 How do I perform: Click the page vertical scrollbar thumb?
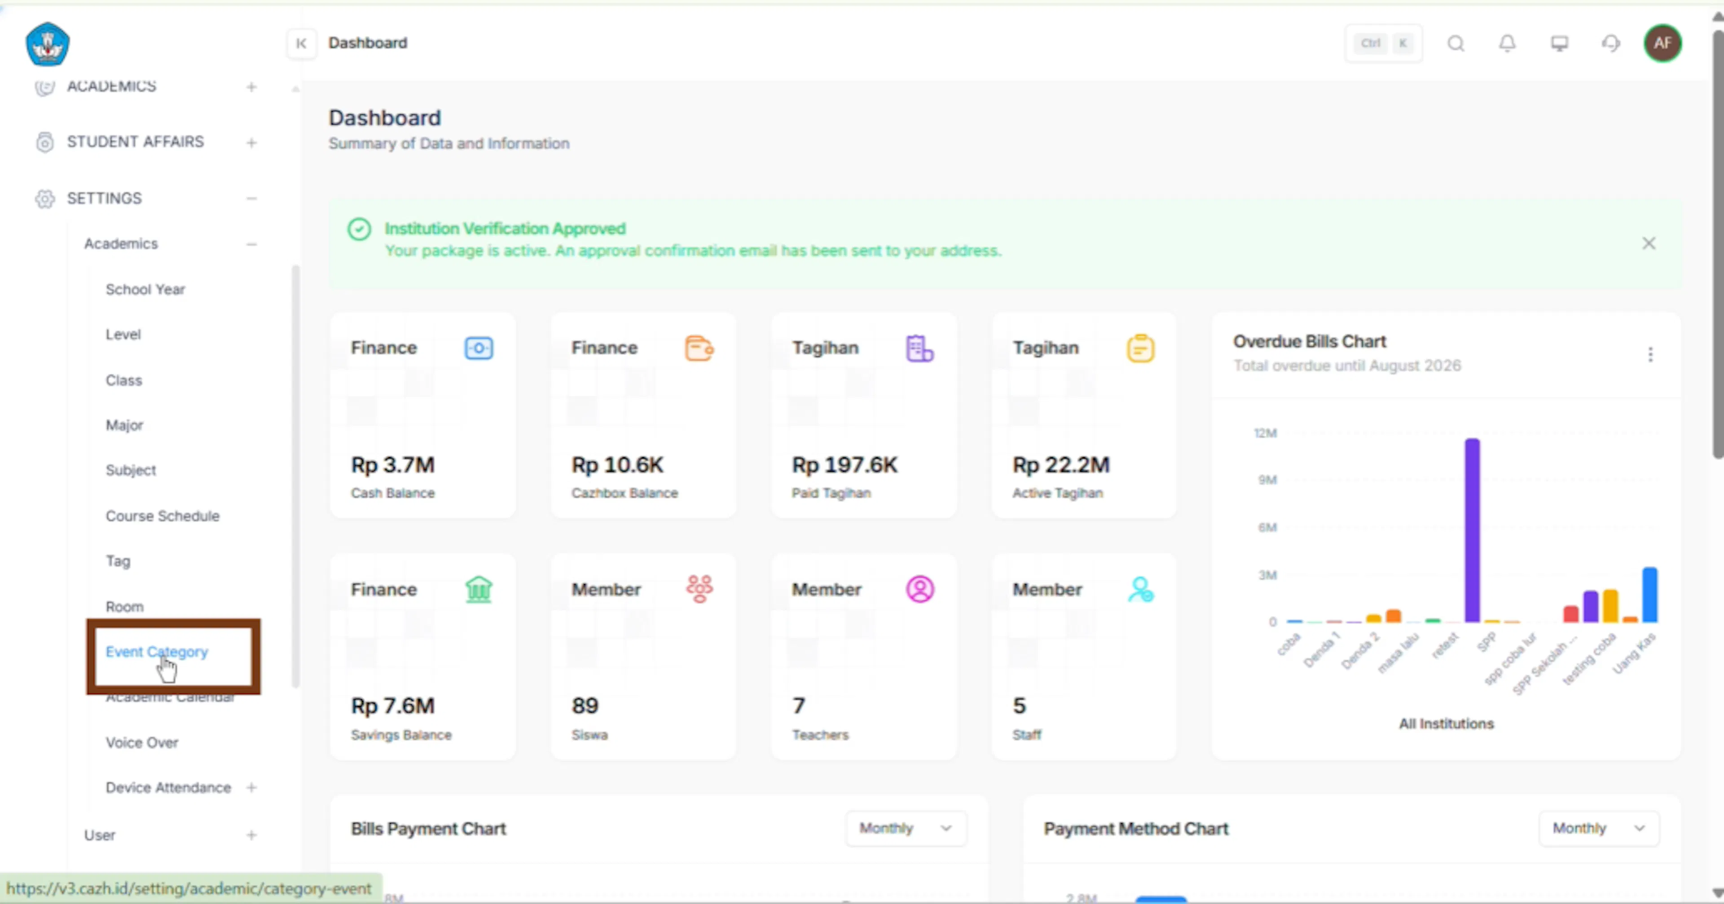tap(1717, 244)
